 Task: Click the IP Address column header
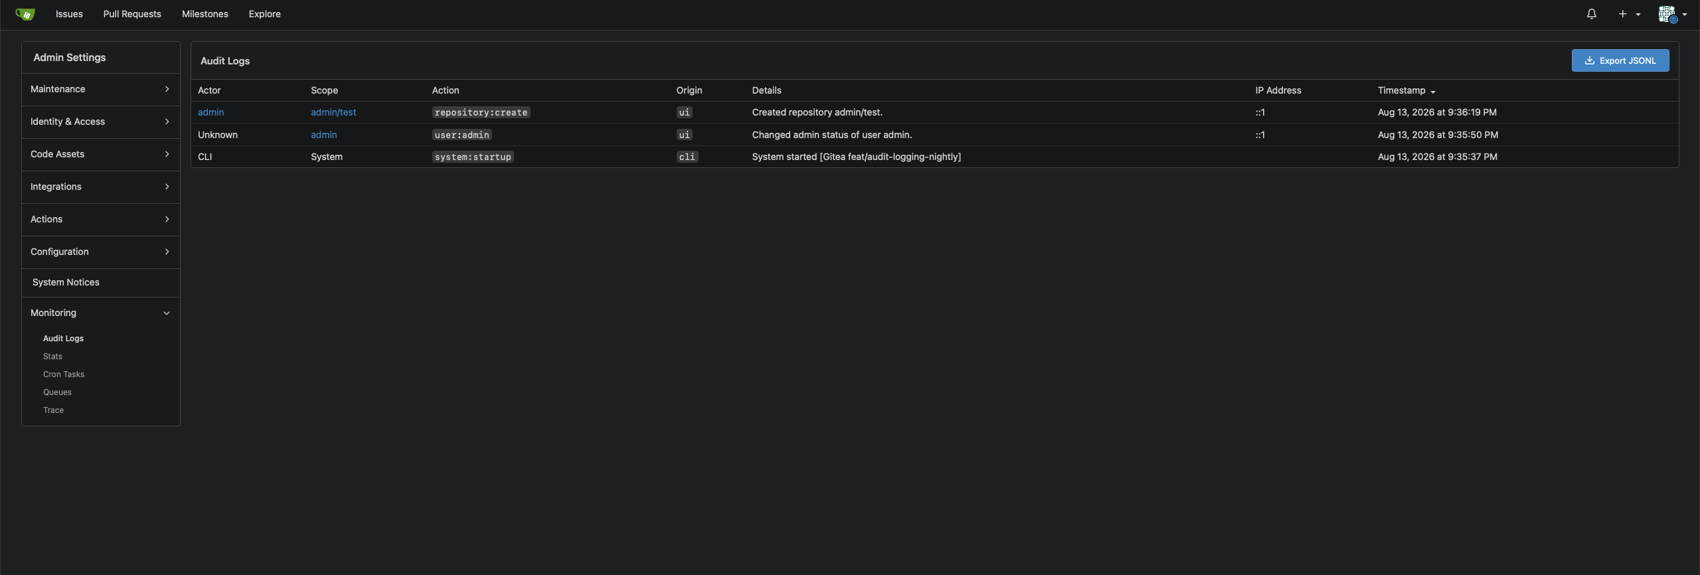pos(1278,90)
